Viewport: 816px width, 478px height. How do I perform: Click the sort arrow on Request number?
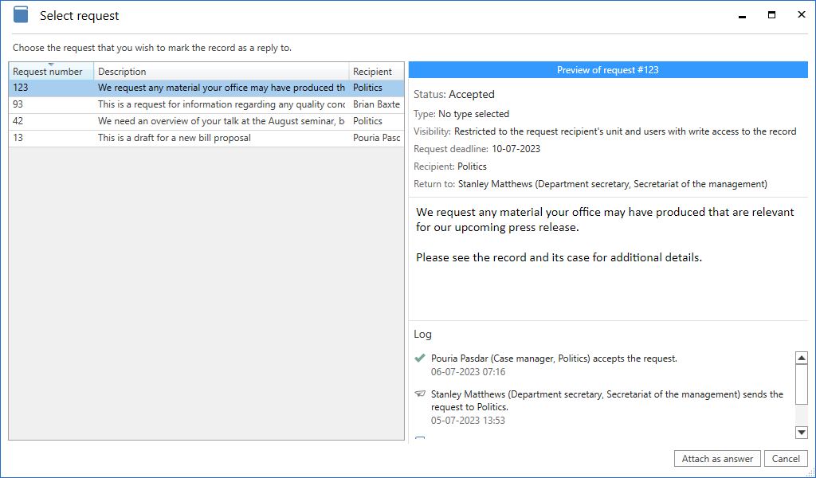click(51, 65)
